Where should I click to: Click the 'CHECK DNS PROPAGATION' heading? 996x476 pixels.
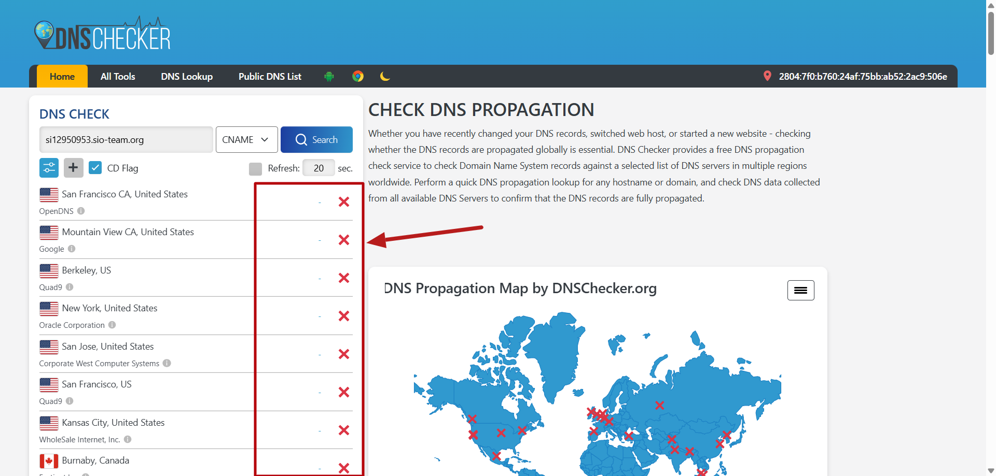[x=481, y=110]
